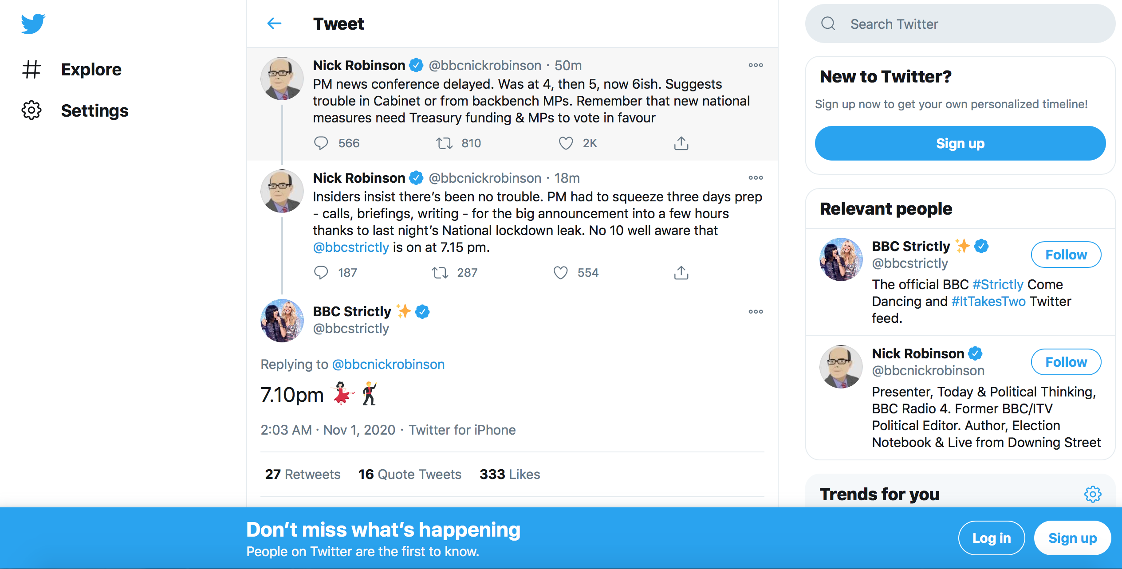
Task: Click Log in on the bottom banner
Action: tap(991, 538)
